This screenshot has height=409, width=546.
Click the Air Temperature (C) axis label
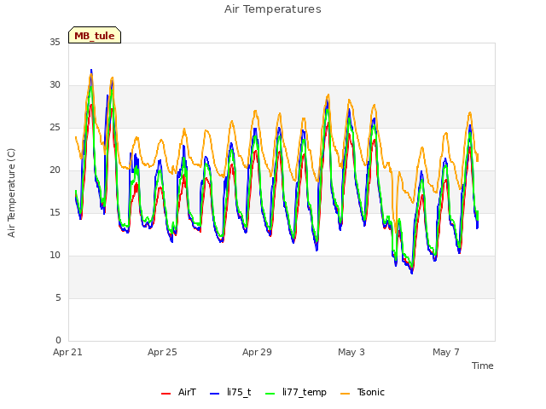(x=11, y=193)
